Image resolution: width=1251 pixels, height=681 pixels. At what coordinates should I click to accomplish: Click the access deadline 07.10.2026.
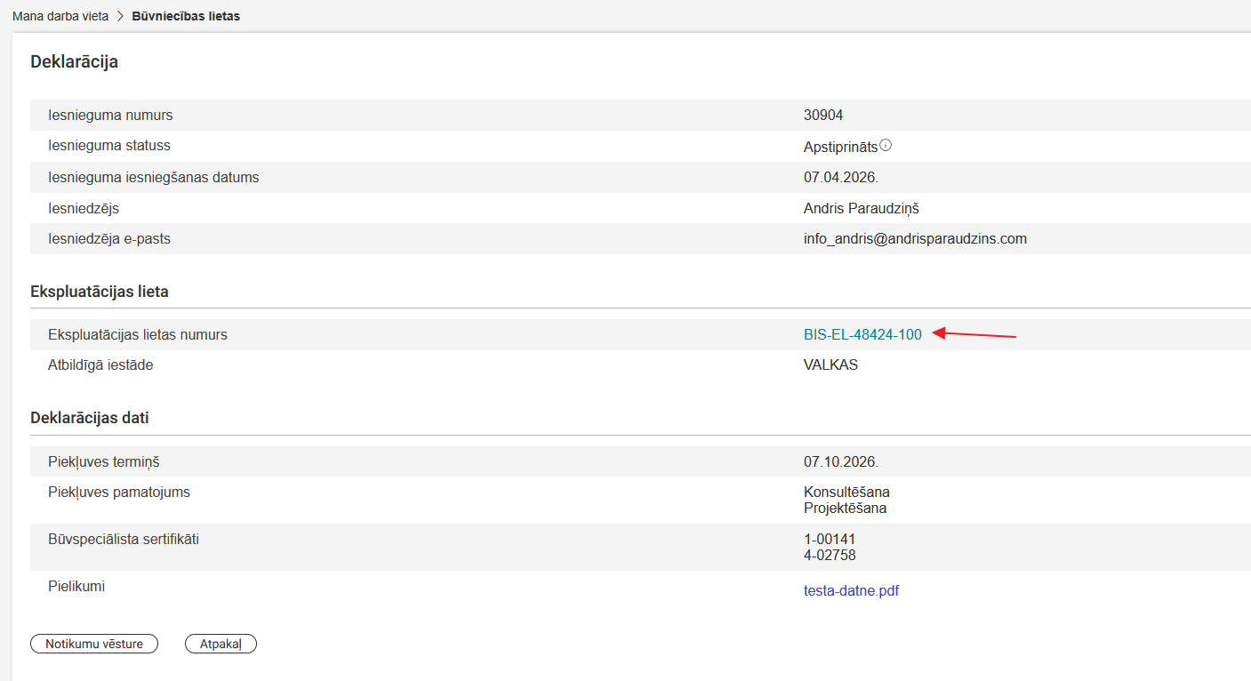(x=840, y=462)
